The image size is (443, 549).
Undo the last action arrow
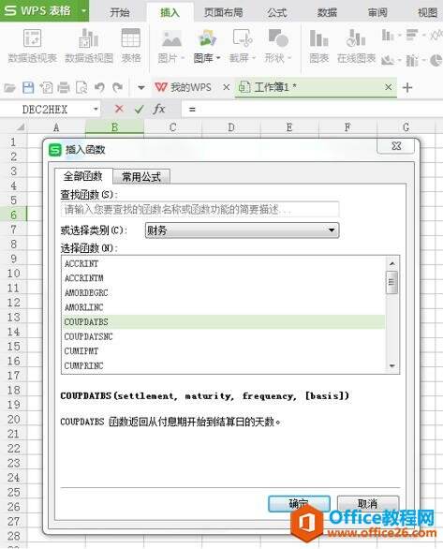99,87
